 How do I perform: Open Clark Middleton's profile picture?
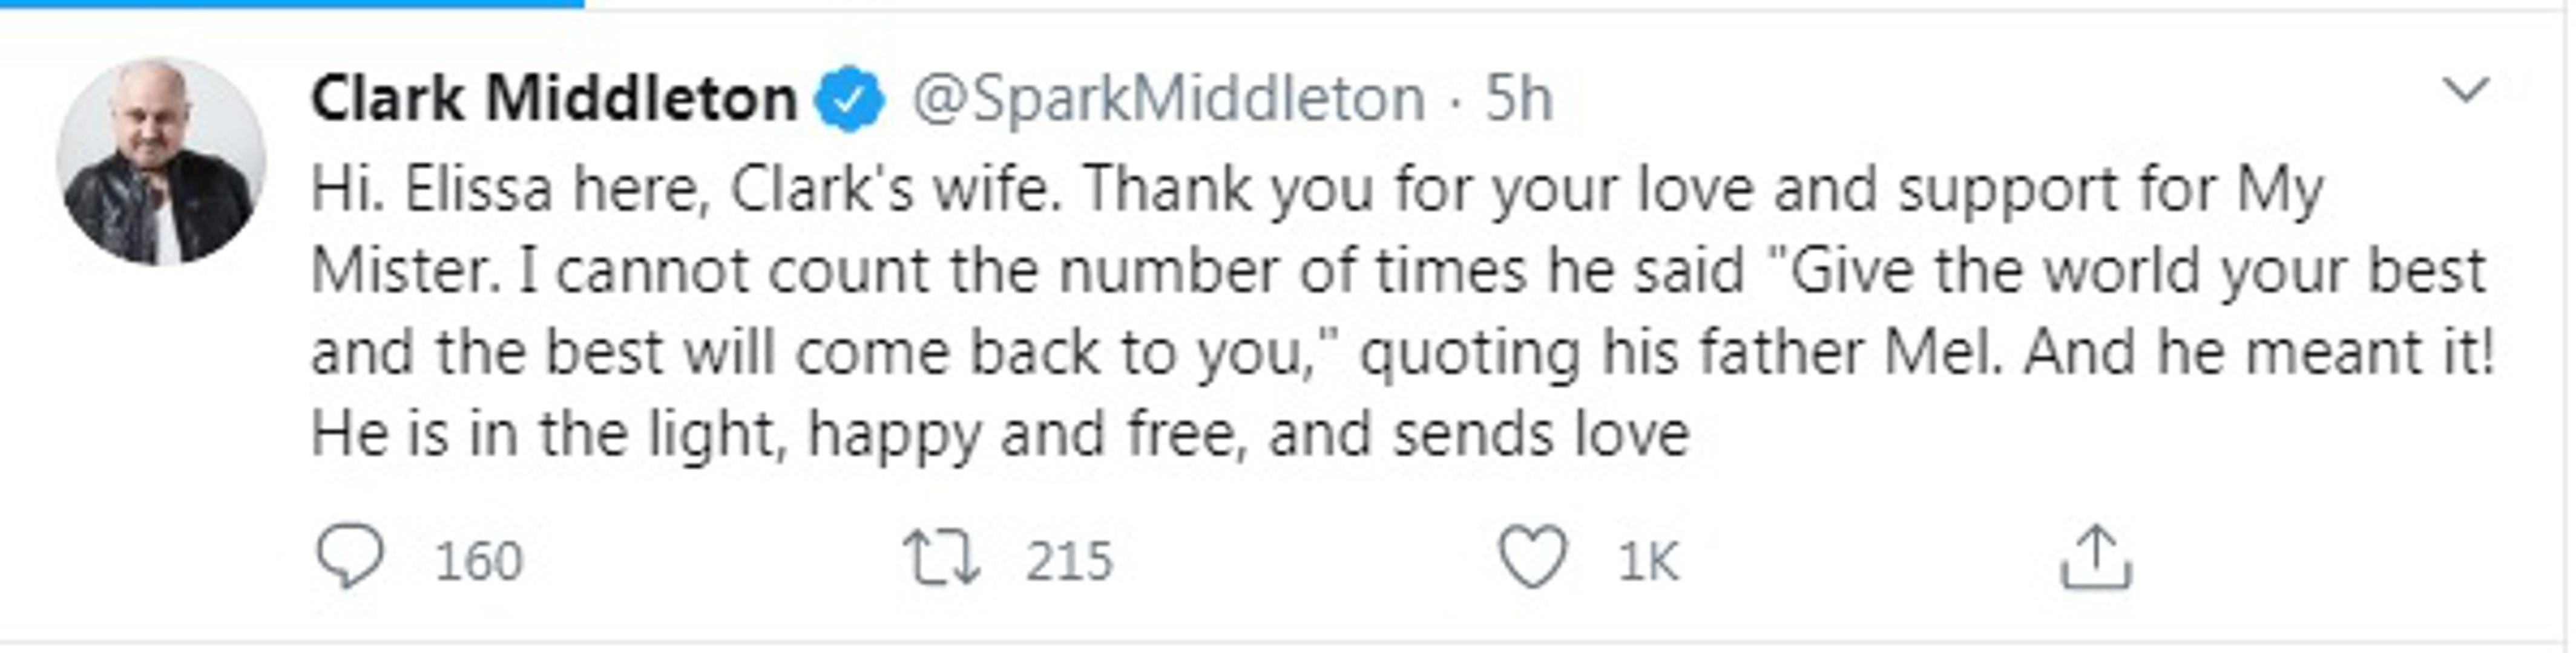pos(161,162)
